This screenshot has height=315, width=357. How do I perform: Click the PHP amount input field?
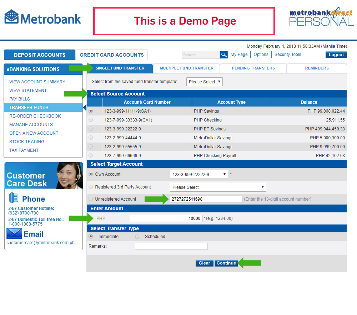pos(166,218)
